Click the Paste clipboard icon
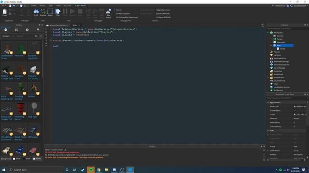309x173 pixels. pos(4,12)
